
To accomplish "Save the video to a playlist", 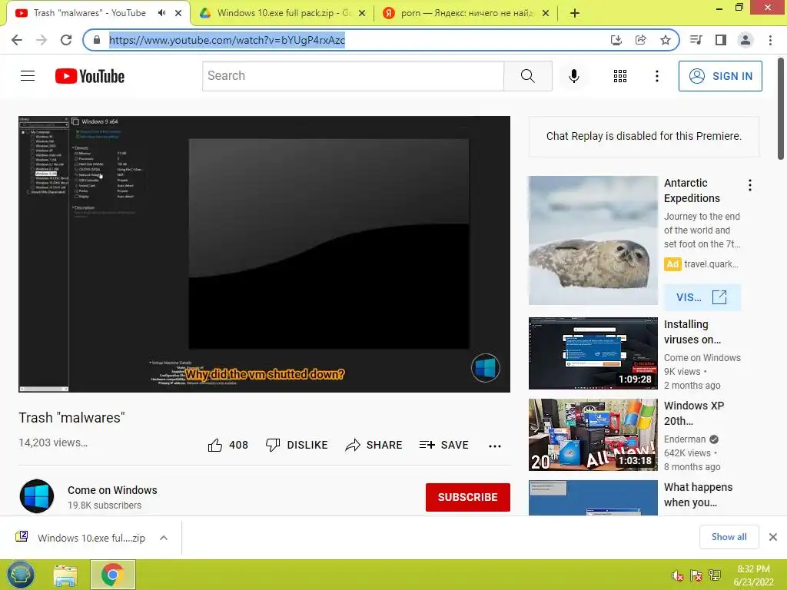I will click(443, 445).
